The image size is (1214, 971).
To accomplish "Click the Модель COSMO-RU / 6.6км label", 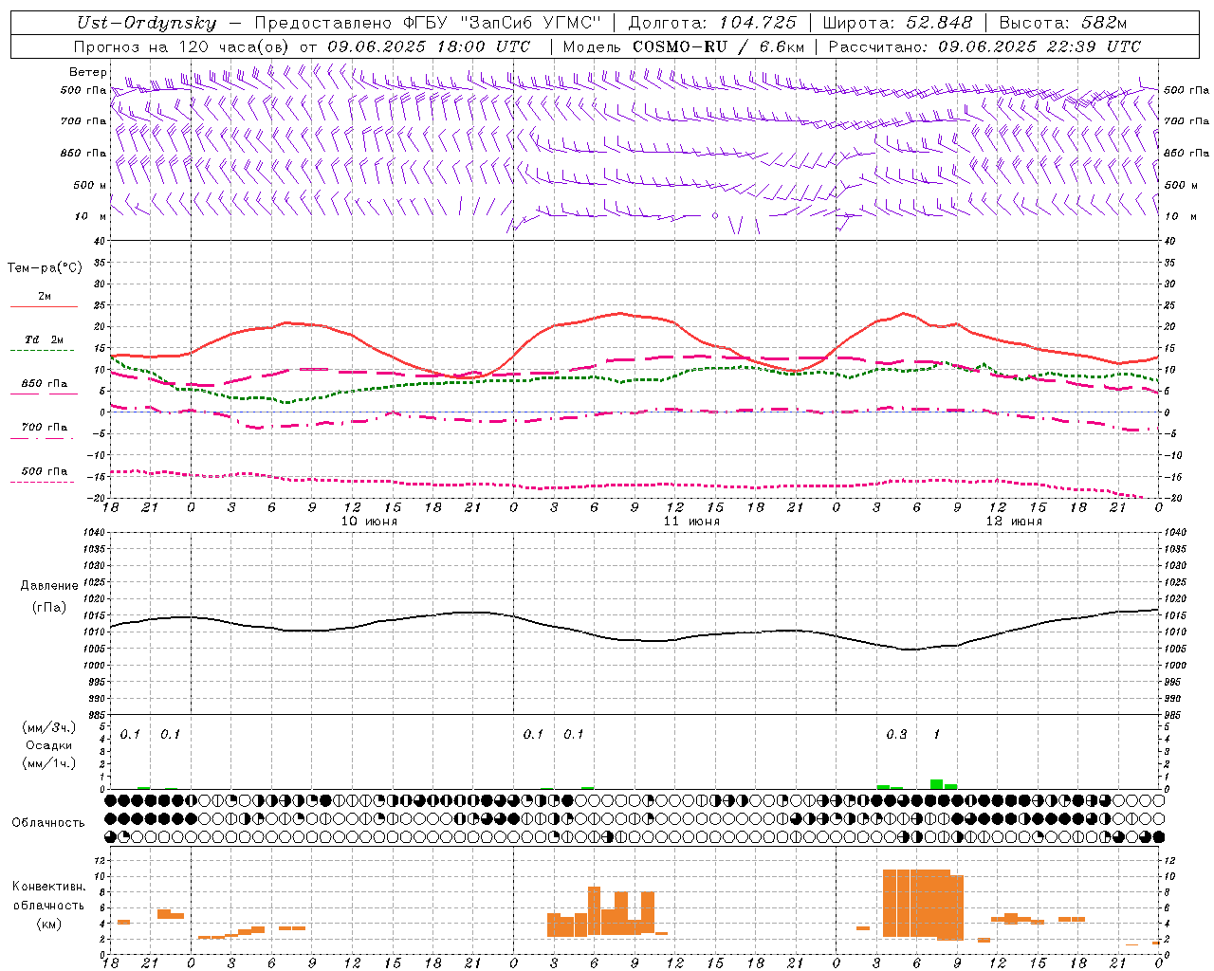I will click(684, 46).
